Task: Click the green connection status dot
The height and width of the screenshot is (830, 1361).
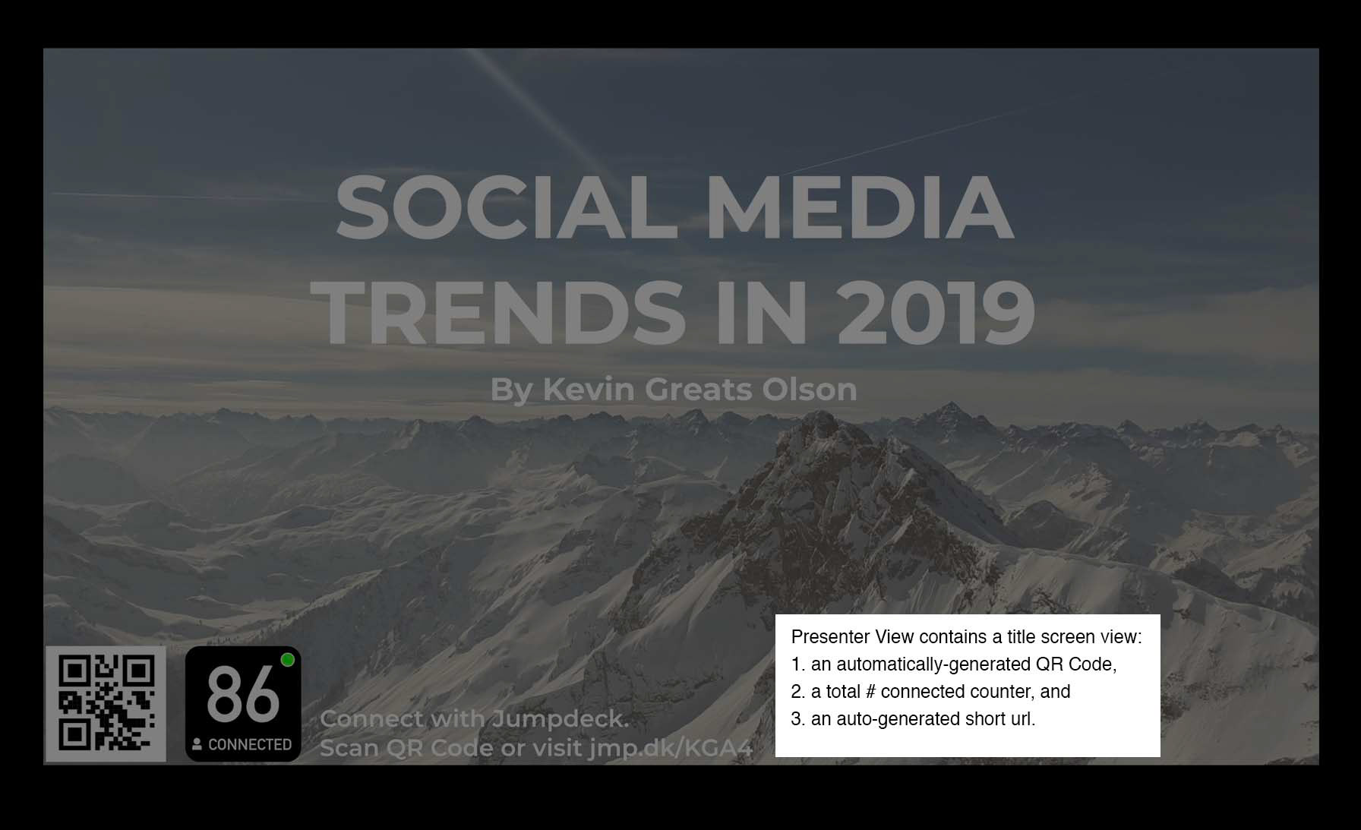Action: tap(287, 660)
